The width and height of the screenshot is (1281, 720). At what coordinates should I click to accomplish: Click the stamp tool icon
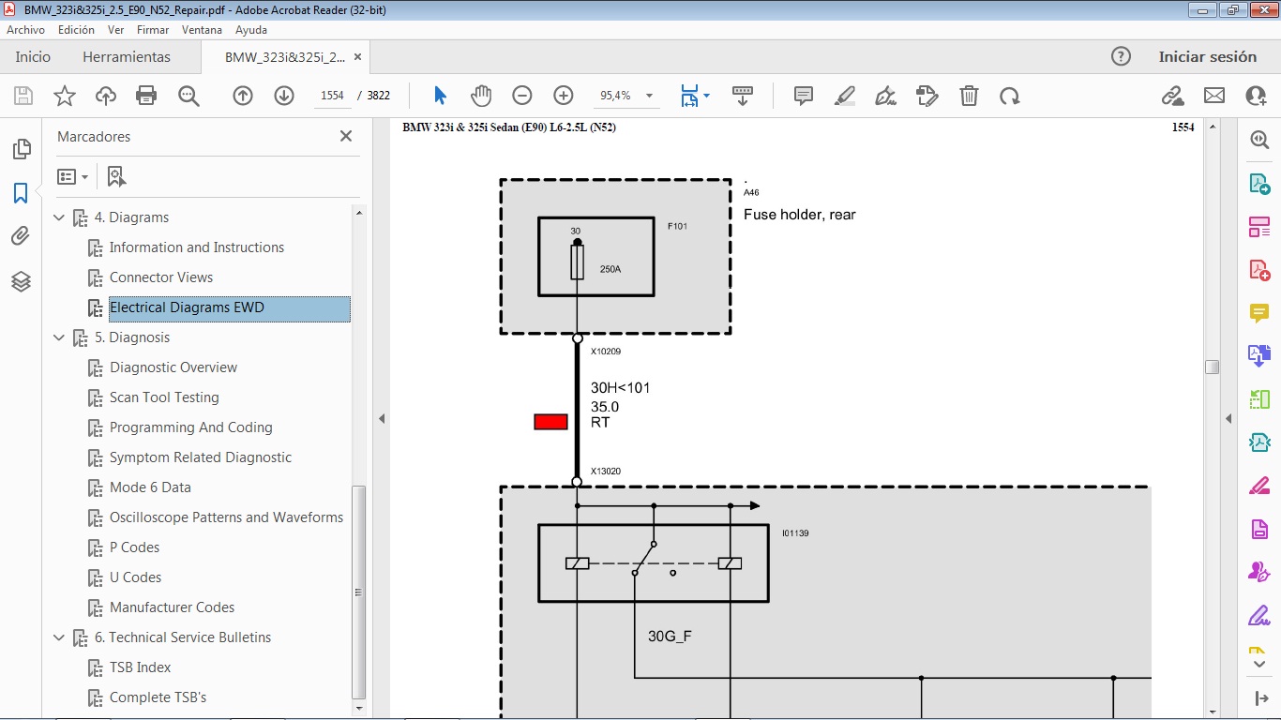pyautogui.click(x=927, y=96)
